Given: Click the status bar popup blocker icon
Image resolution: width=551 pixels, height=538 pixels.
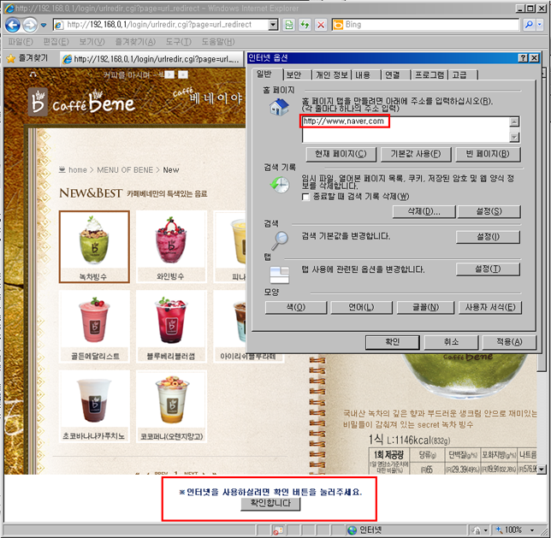Looking at the screenshot, I should (278, 530).
